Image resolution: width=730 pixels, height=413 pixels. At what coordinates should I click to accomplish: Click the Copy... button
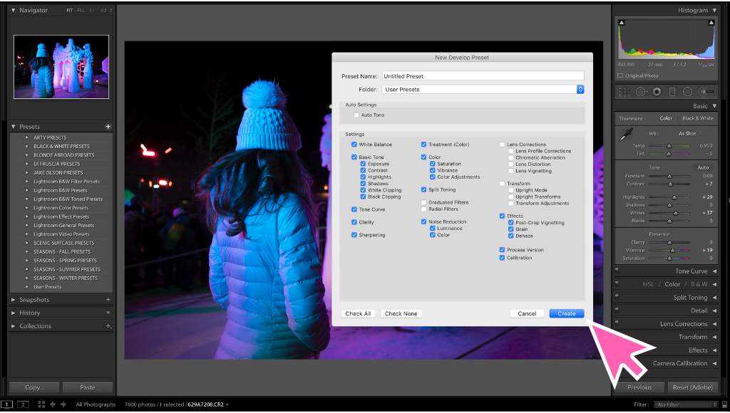point(34,387)
